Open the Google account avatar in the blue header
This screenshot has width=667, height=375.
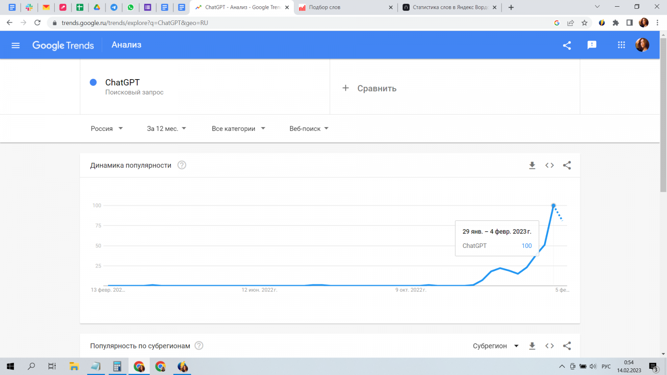pos(642,45)
